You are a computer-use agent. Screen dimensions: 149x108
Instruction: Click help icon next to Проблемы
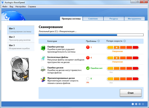[x=99, y=41]
